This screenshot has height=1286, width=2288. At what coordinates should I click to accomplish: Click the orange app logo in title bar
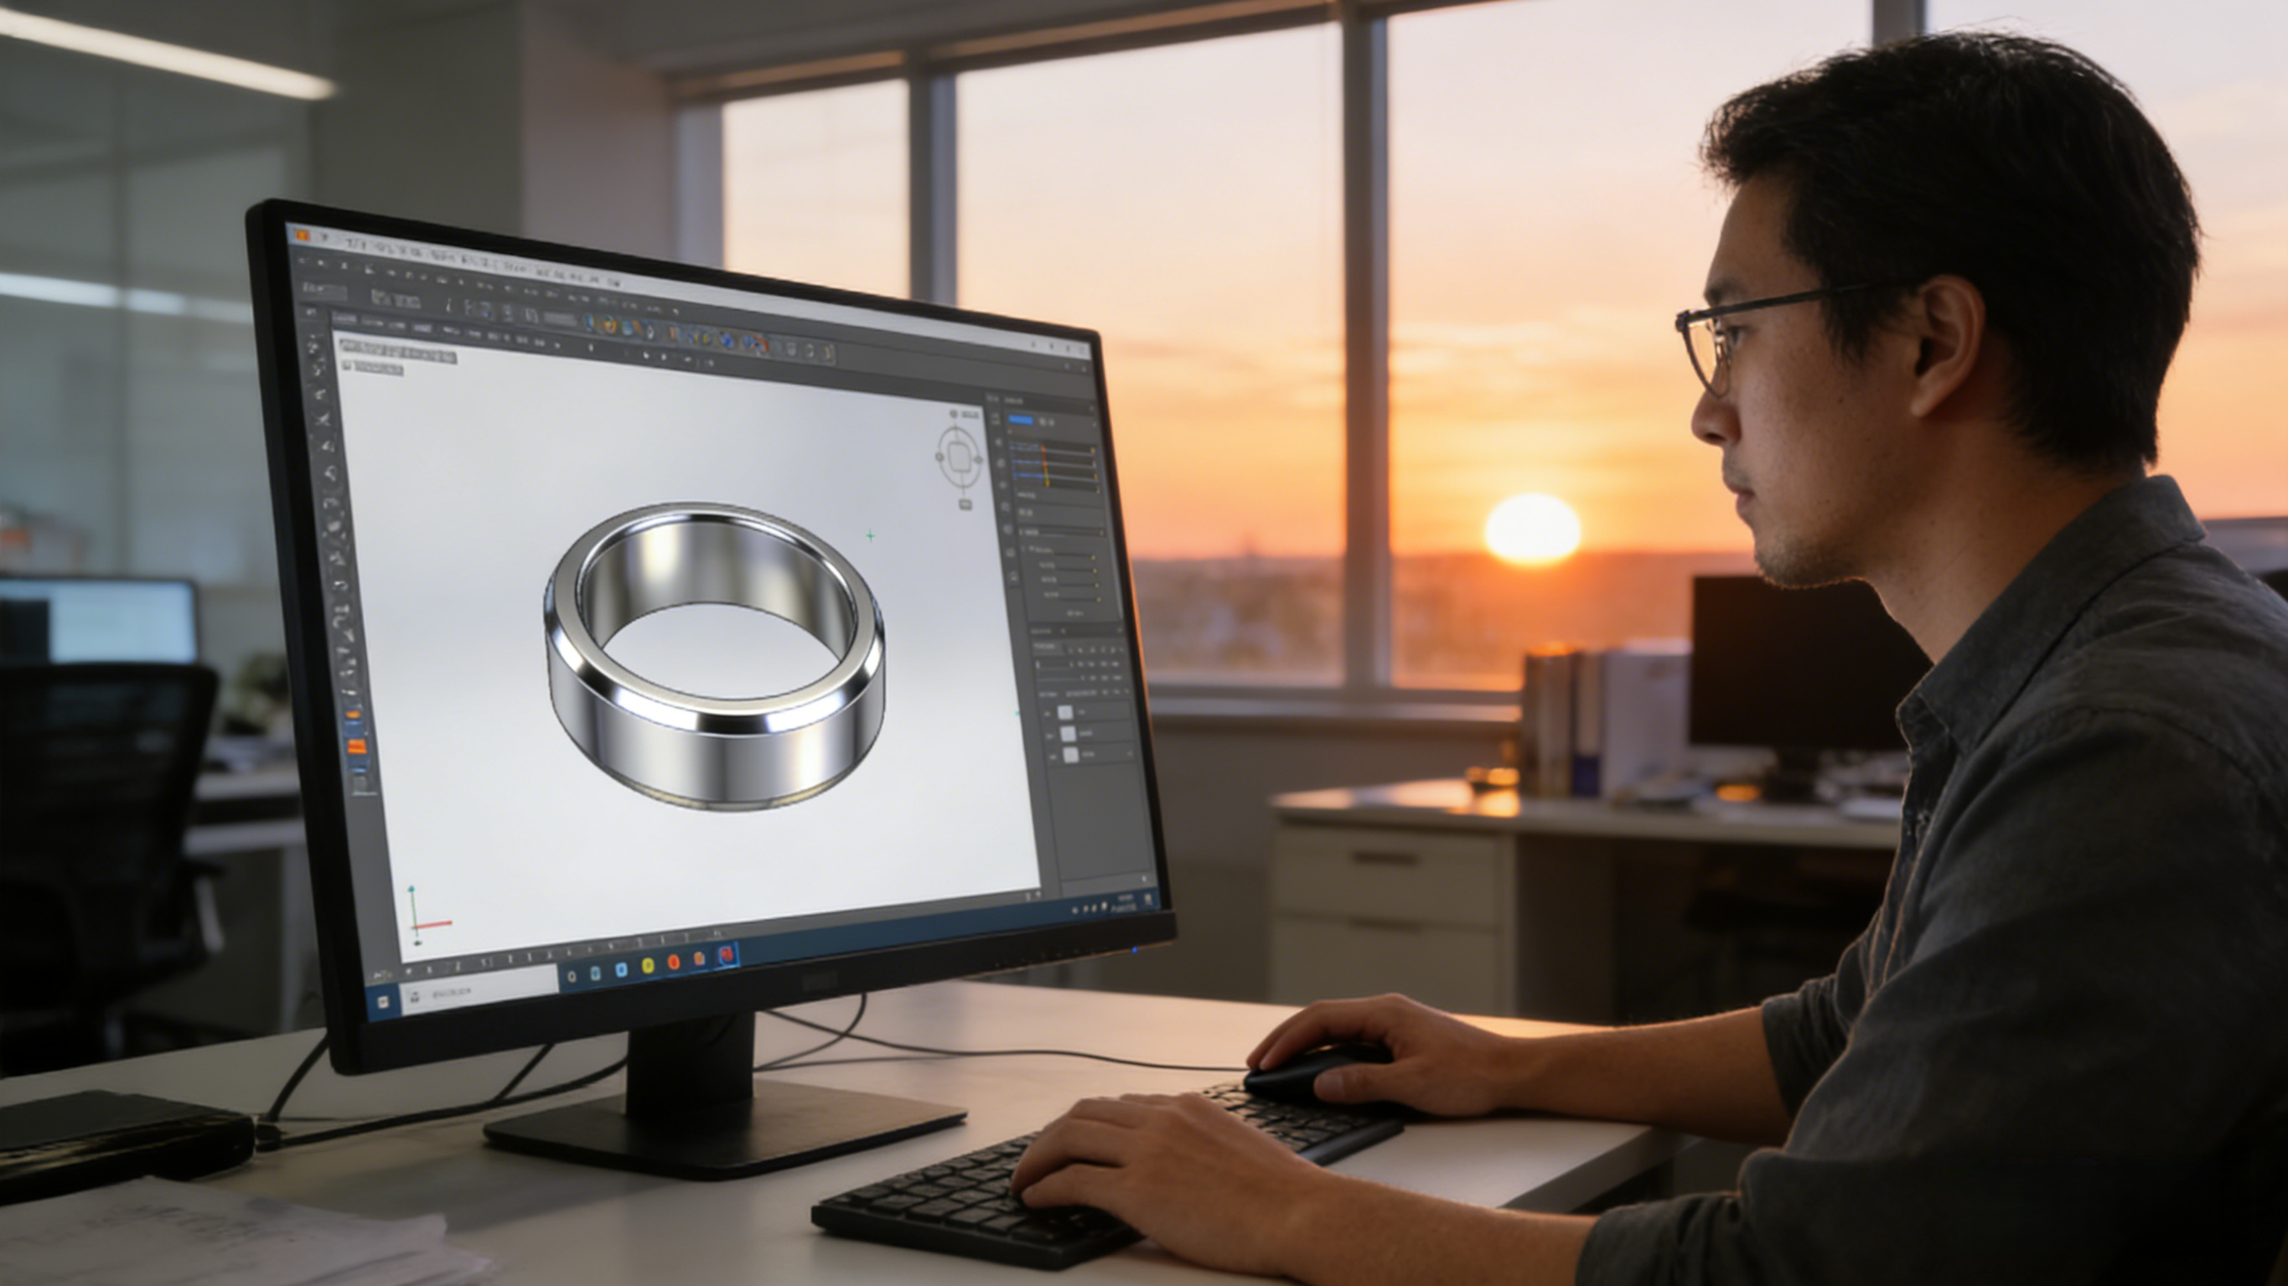click(x=301, y=235)
